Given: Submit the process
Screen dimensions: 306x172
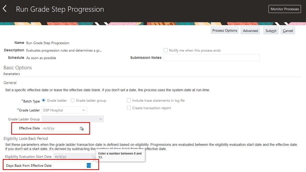Looking at the screenshot, I should [x=271, y=31].
